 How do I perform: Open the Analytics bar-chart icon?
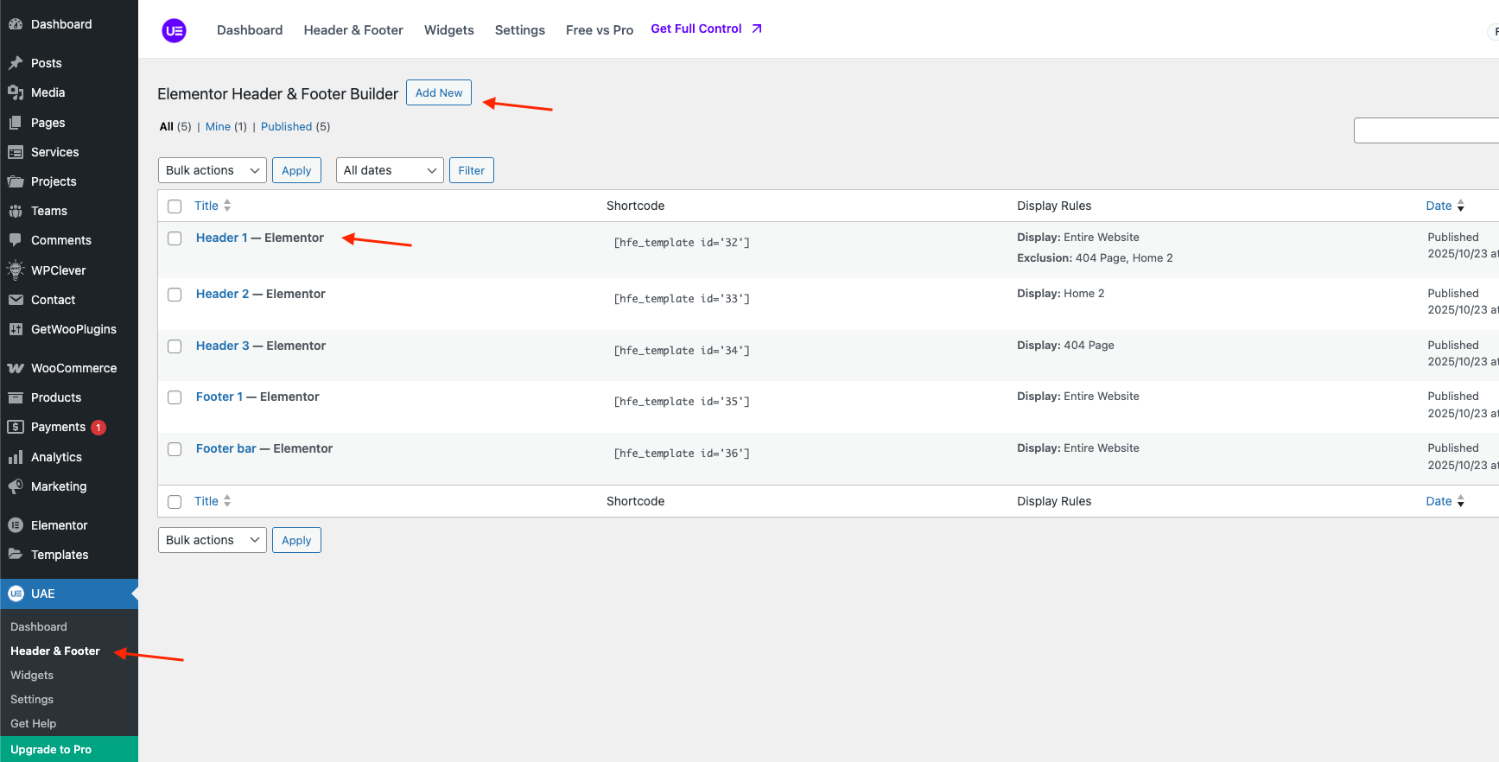pyautogui.click(x=16, y=457)
